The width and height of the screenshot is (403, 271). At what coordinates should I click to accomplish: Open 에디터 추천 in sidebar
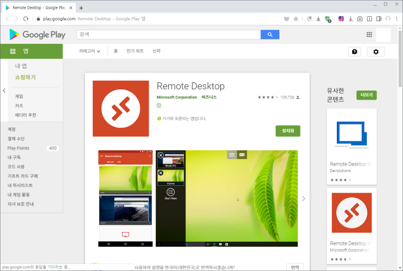pos(25,115)
